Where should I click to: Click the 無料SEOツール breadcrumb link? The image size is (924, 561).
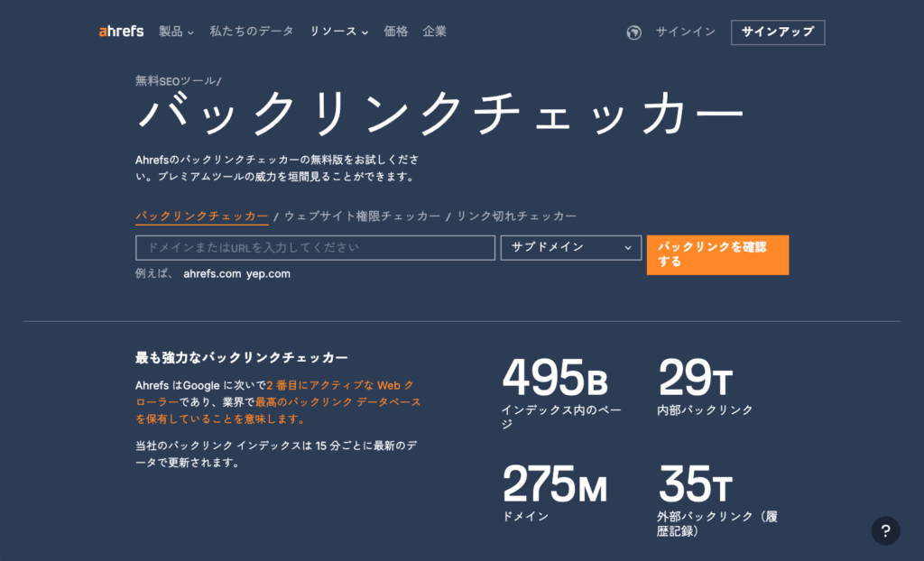(x=175, y=81)
